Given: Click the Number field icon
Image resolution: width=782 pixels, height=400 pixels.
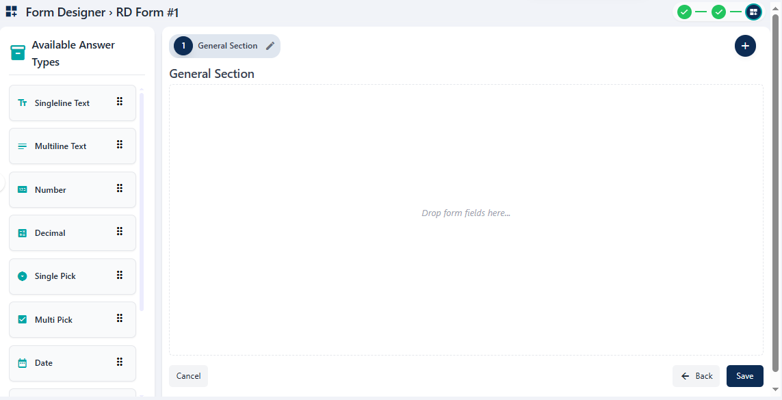Looking at the screenshot, I should (23, 190).
